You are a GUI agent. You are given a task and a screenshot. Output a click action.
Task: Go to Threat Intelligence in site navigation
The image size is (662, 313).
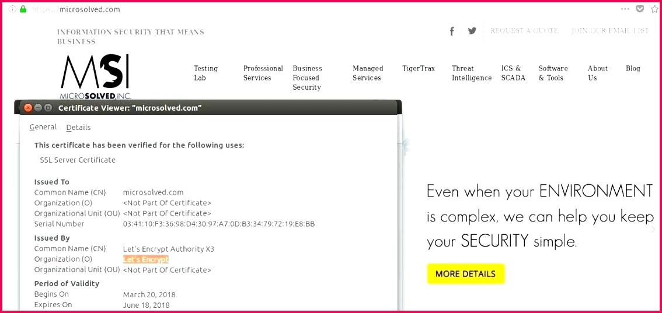tap(471, 73)
